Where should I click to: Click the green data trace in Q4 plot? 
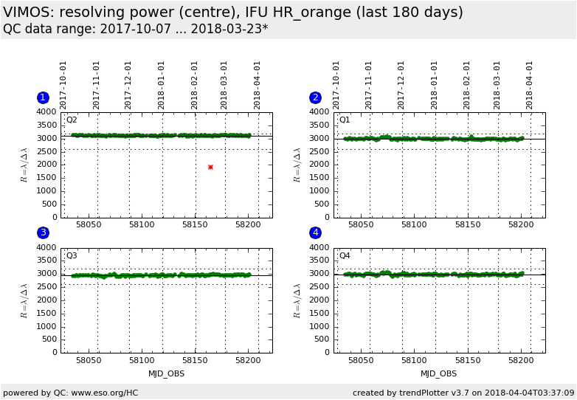435,275
